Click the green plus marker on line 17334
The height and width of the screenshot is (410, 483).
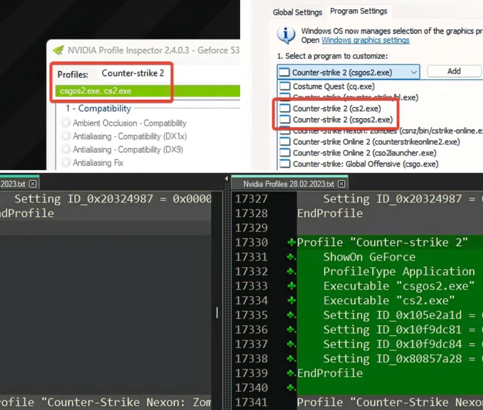pos(291,300)
